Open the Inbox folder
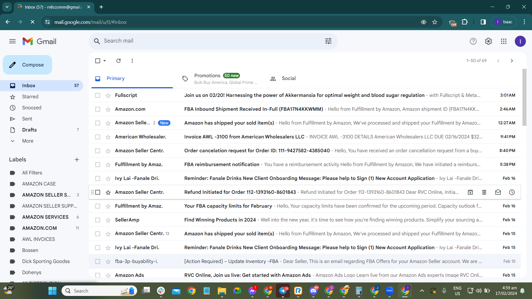Viewport: 532px width, 299px height. tap(42, 86)
